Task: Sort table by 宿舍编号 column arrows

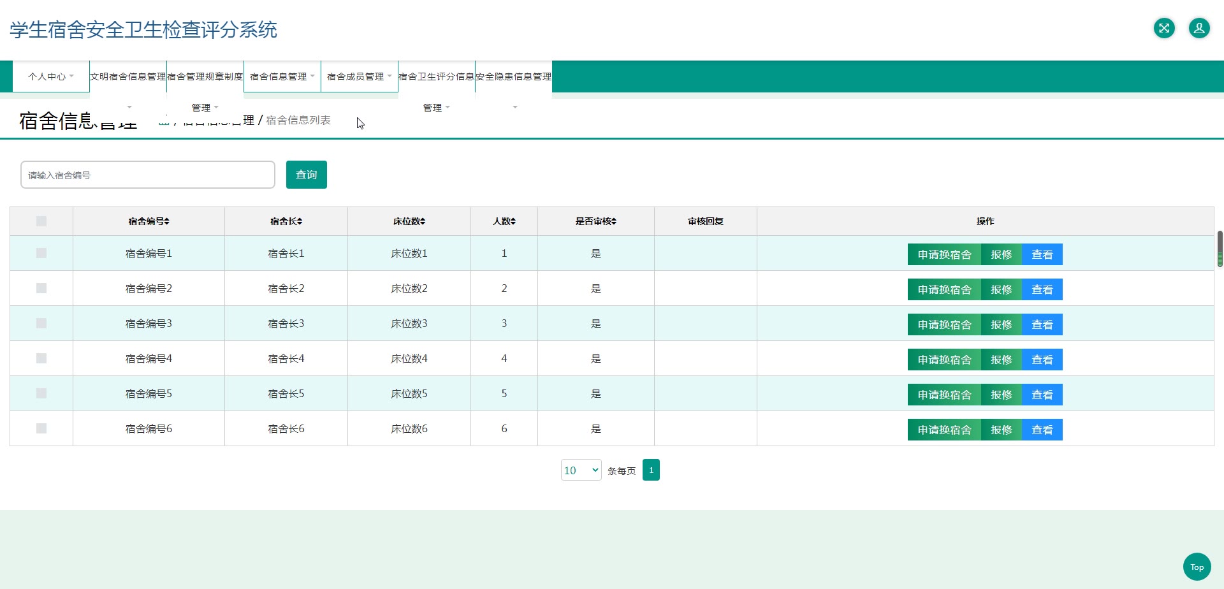Action: click(167, 221)
